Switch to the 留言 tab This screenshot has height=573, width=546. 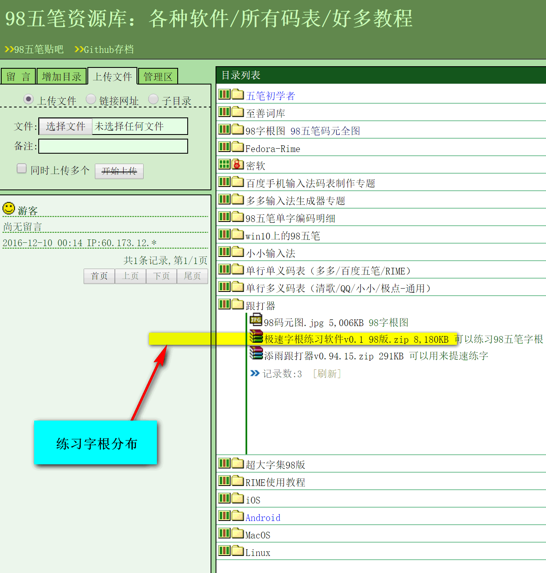[x=18, y=77]
